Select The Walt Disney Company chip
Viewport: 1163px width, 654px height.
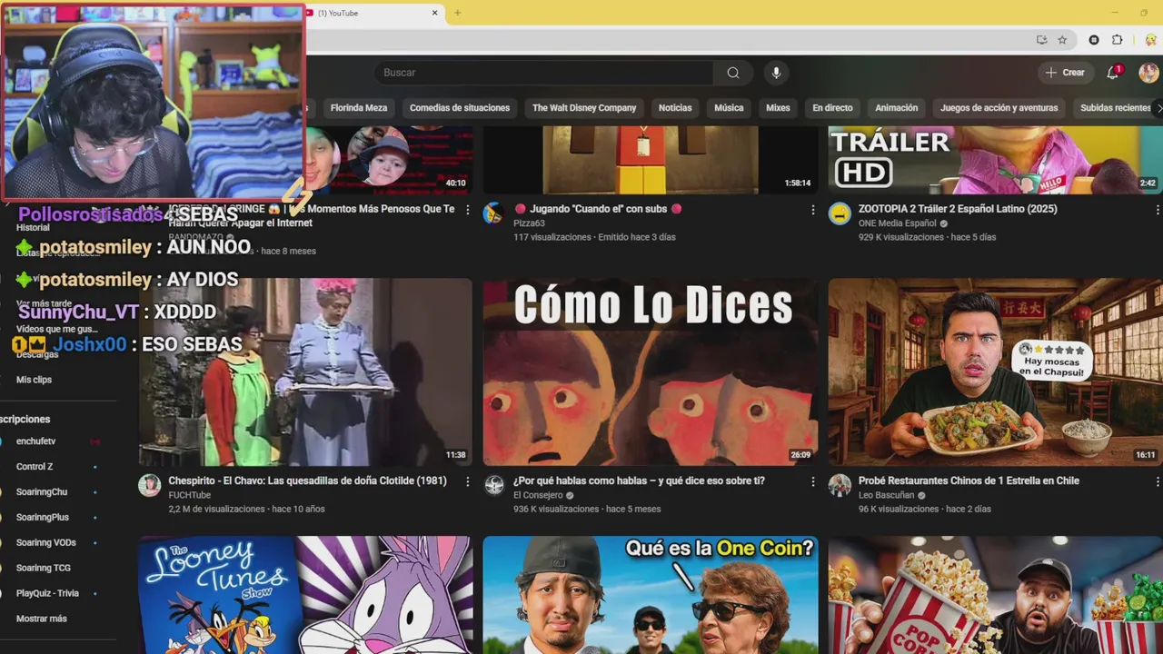coord(584,108)
